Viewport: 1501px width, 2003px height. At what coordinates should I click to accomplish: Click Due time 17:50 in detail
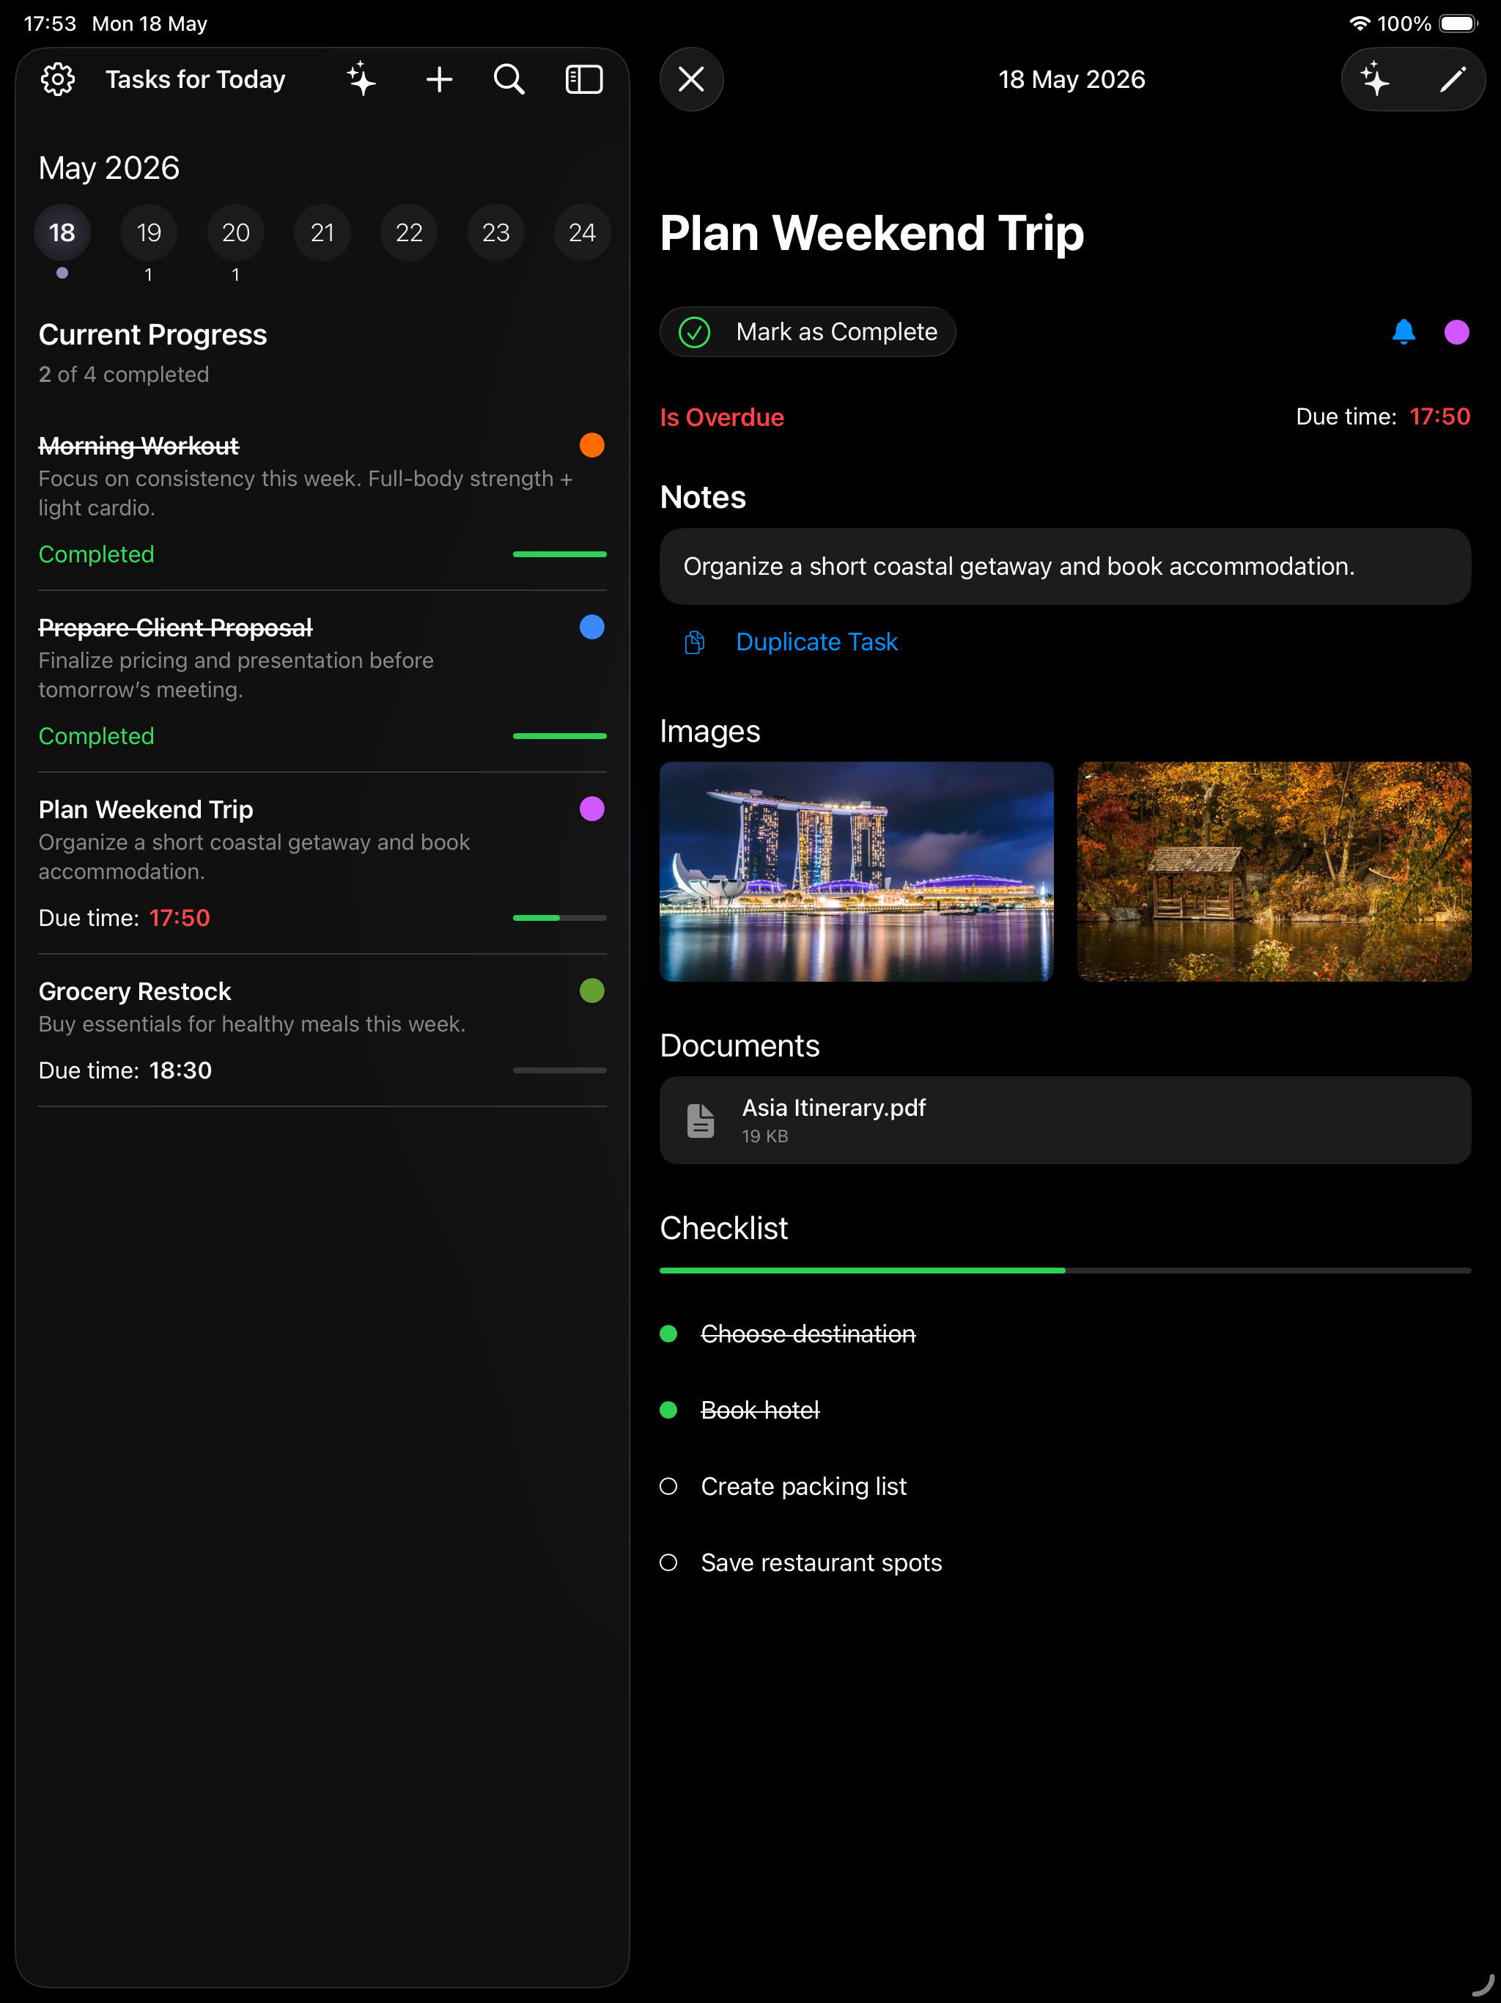(x=1383, y=416)
